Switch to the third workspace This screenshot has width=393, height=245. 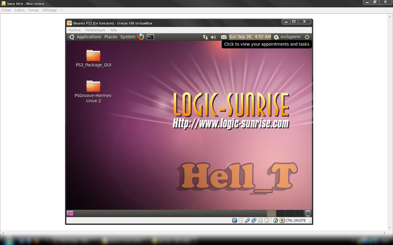tap(290, 213)
